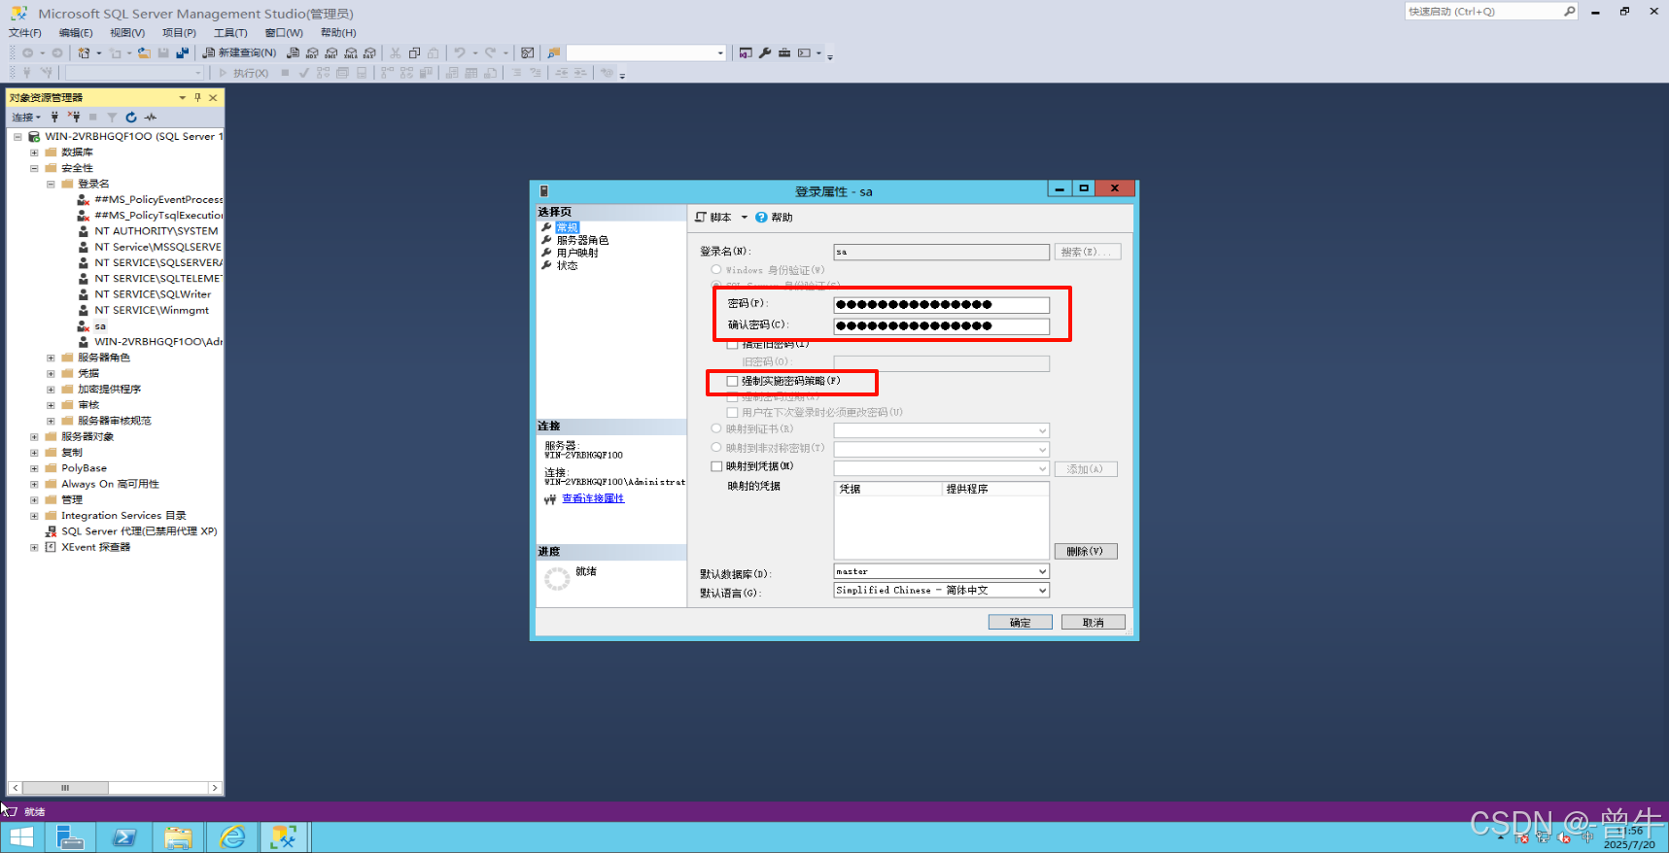The image size is (1669, 853).
Task: Click the 查看连接属性 link
Action: click(x=593, y=498)
